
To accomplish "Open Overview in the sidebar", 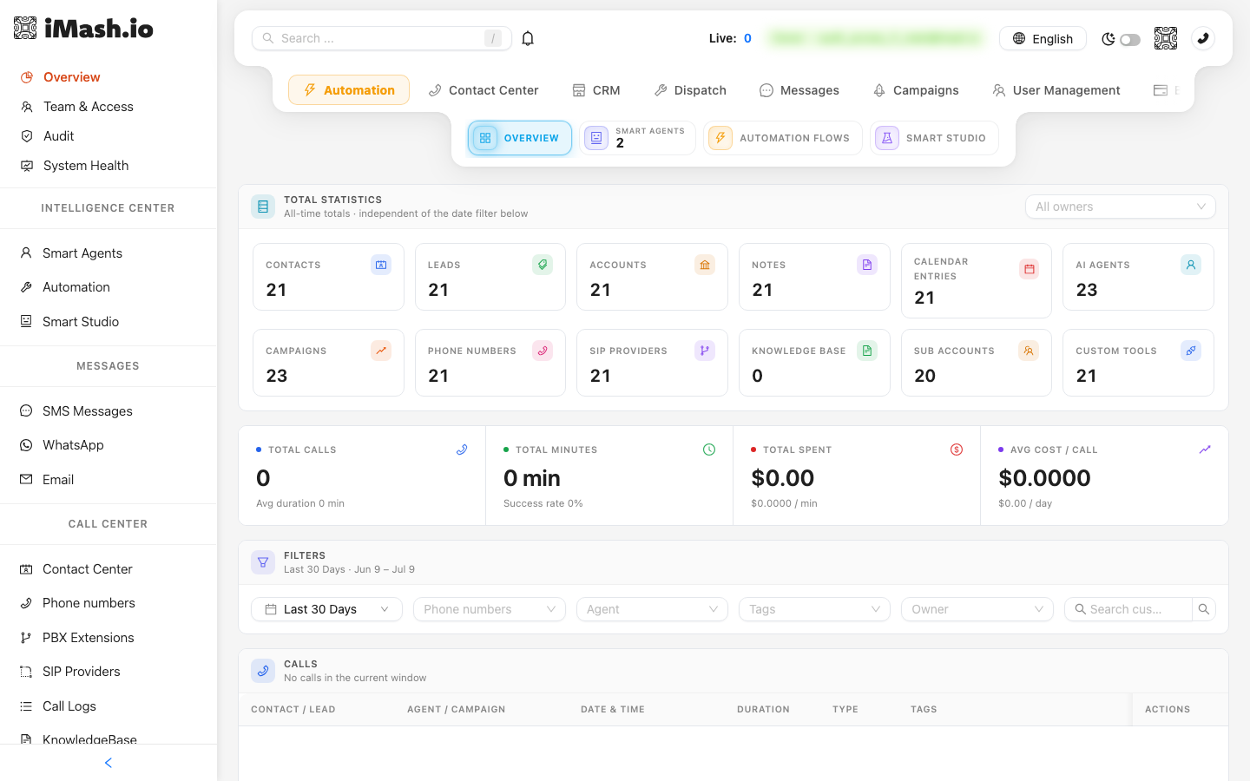I will [x=72, y=76].
